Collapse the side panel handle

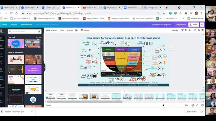tap(44, 68)
